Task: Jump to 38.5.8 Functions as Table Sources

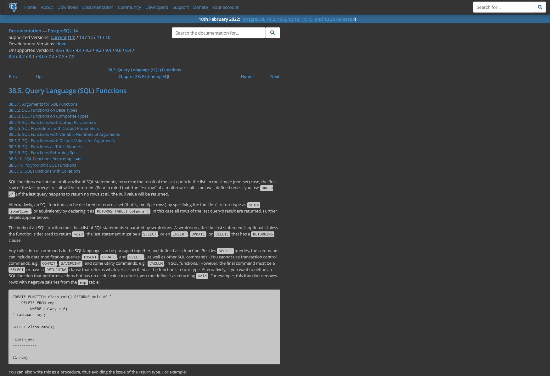Action: [45, 147]
